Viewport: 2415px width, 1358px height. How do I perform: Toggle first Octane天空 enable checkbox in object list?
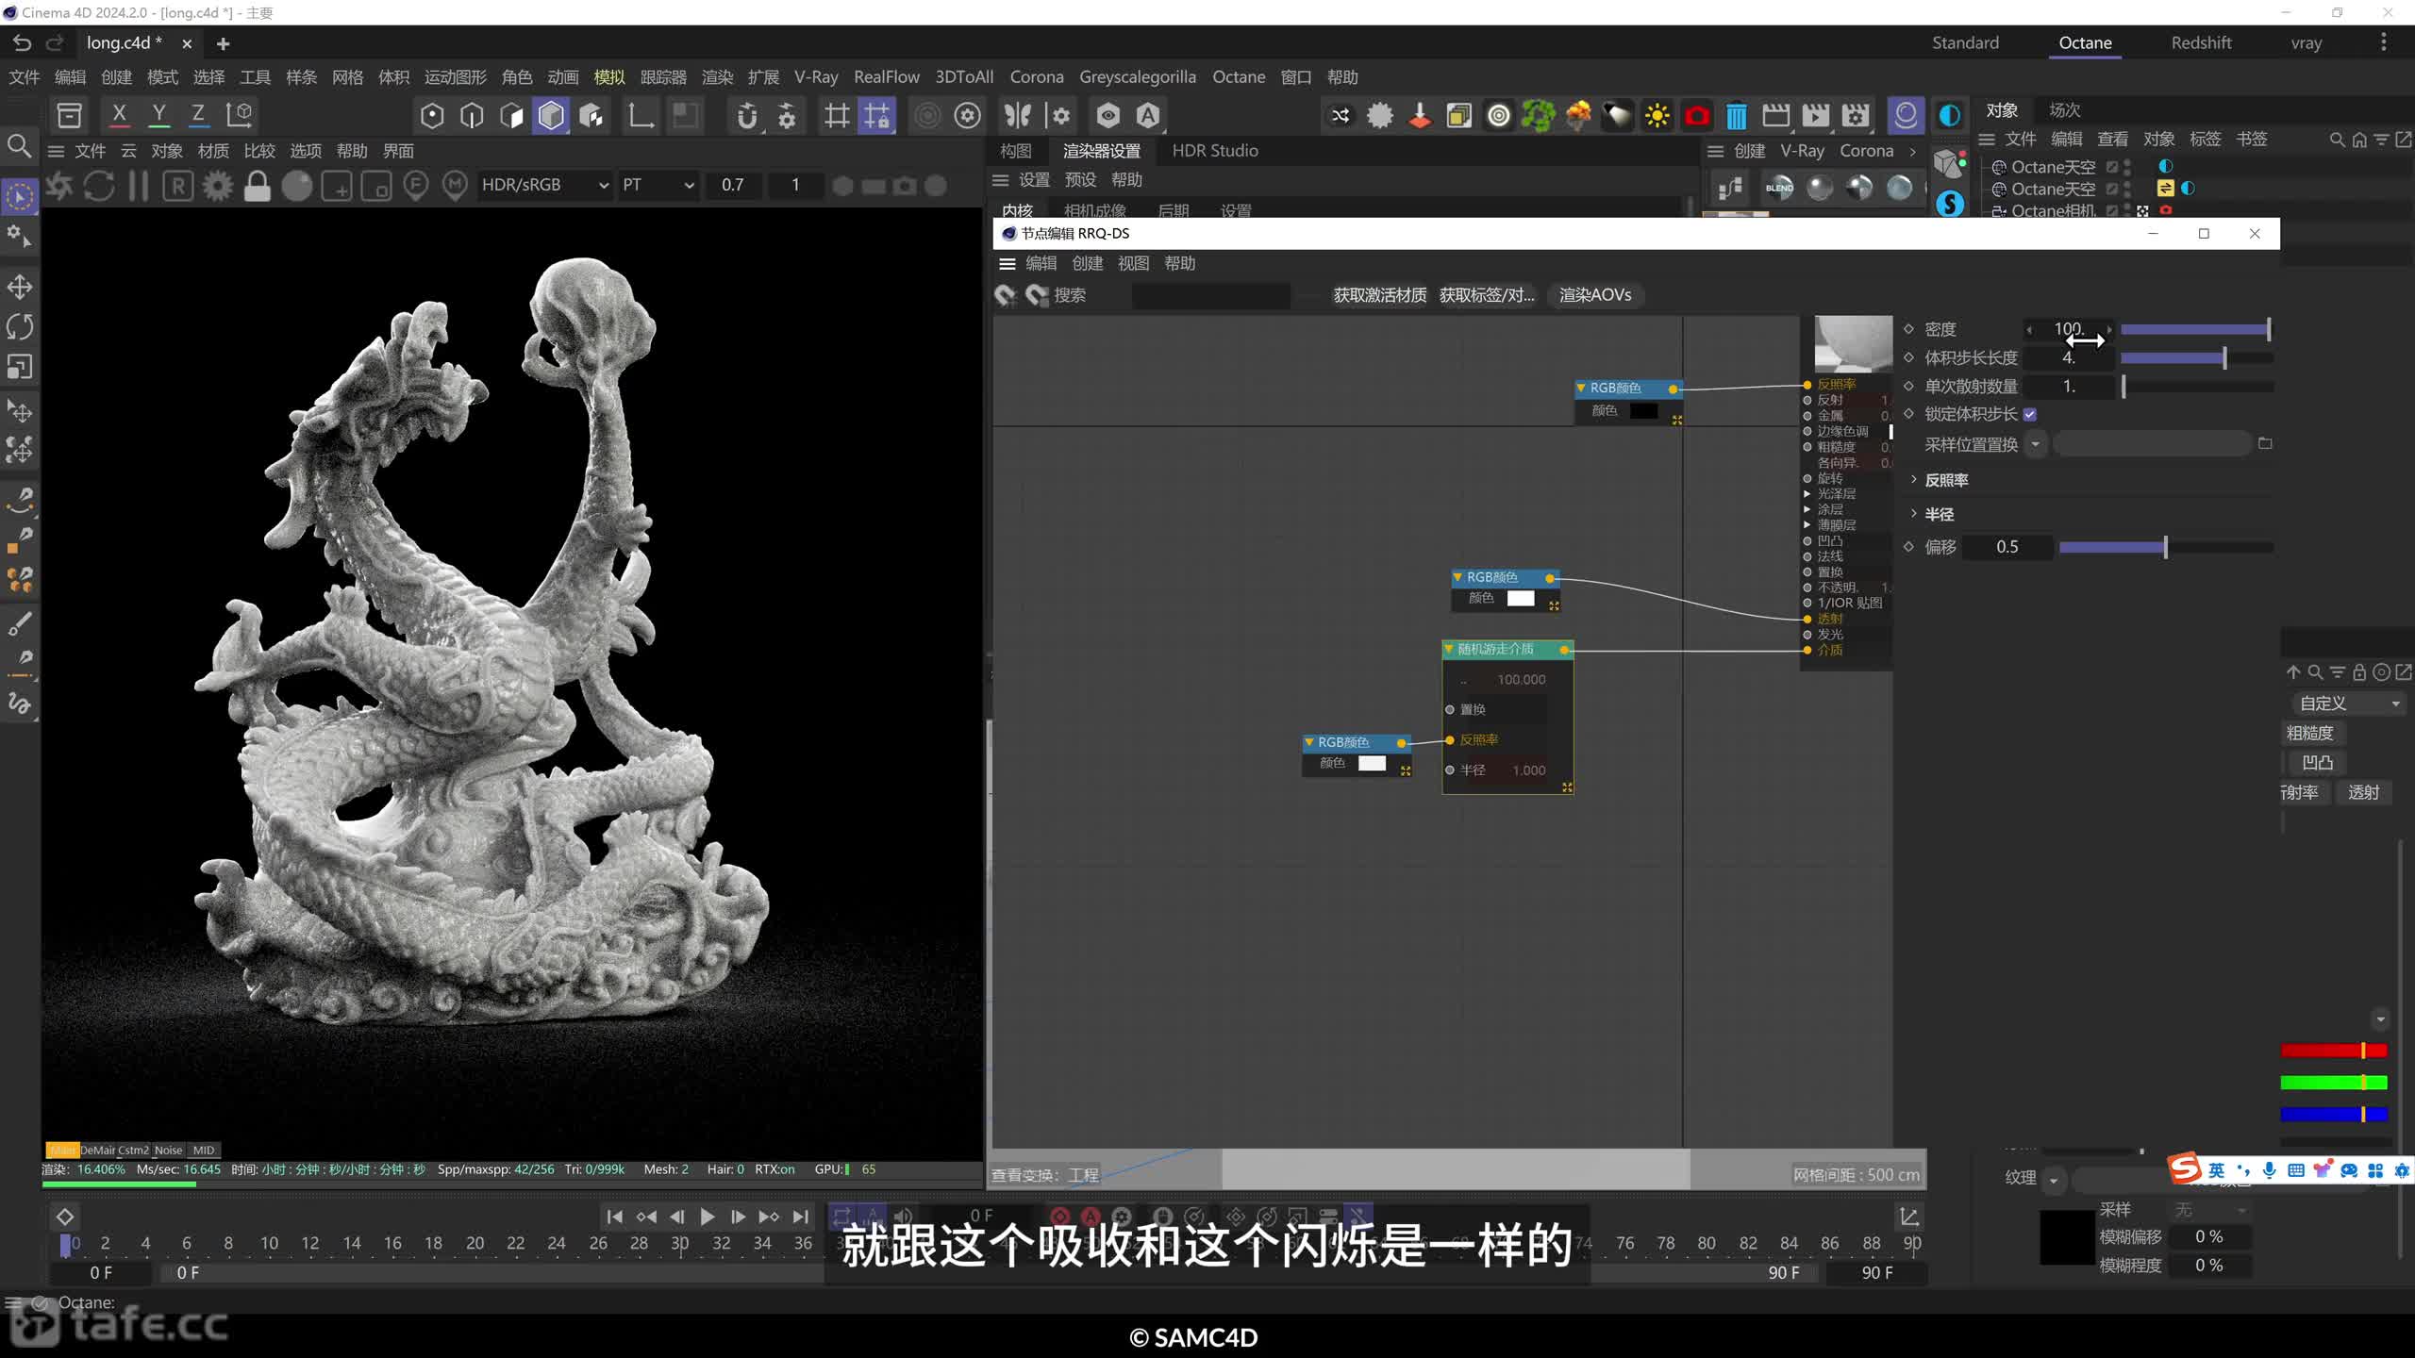2112,167
